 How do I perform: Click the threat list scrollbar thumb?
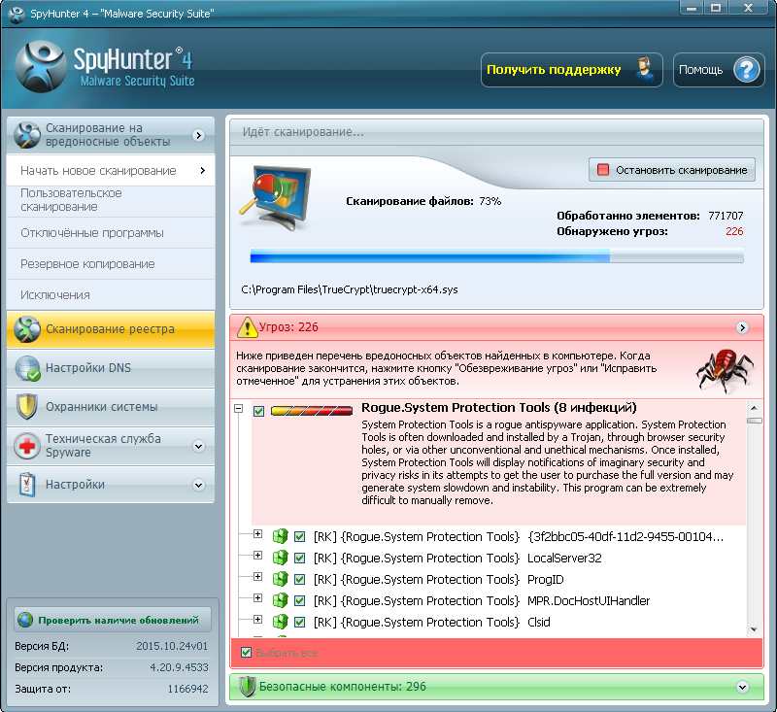(755, 421)
